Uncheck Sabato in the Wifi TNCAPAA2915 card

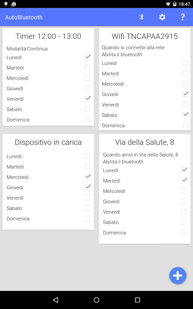(x=185, y=115)
